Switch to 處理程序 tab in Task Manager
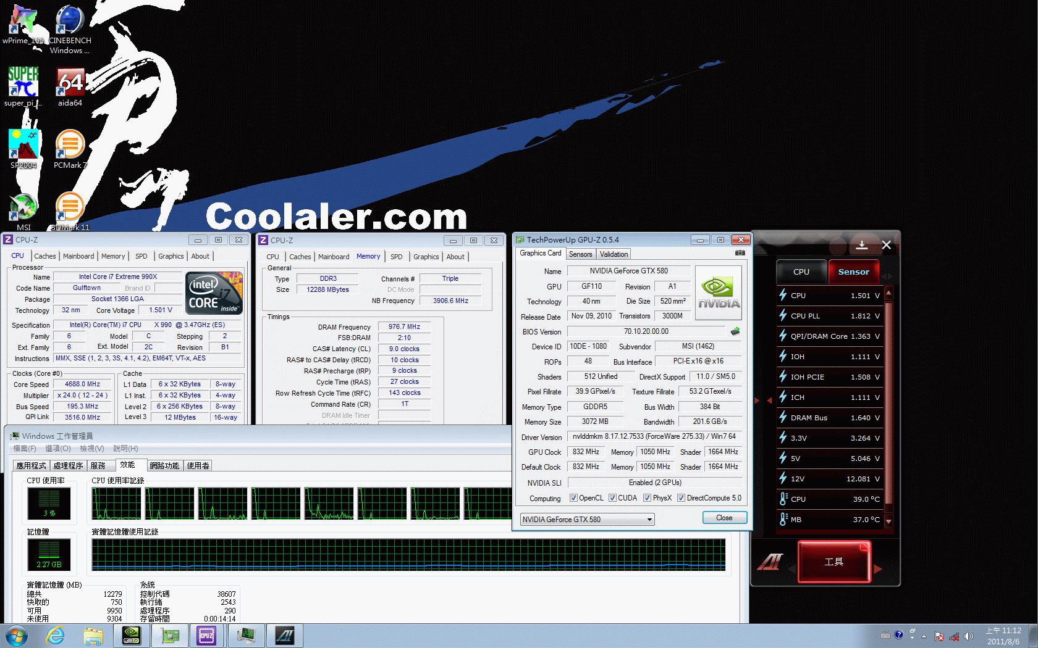 (x=68, y=466)
